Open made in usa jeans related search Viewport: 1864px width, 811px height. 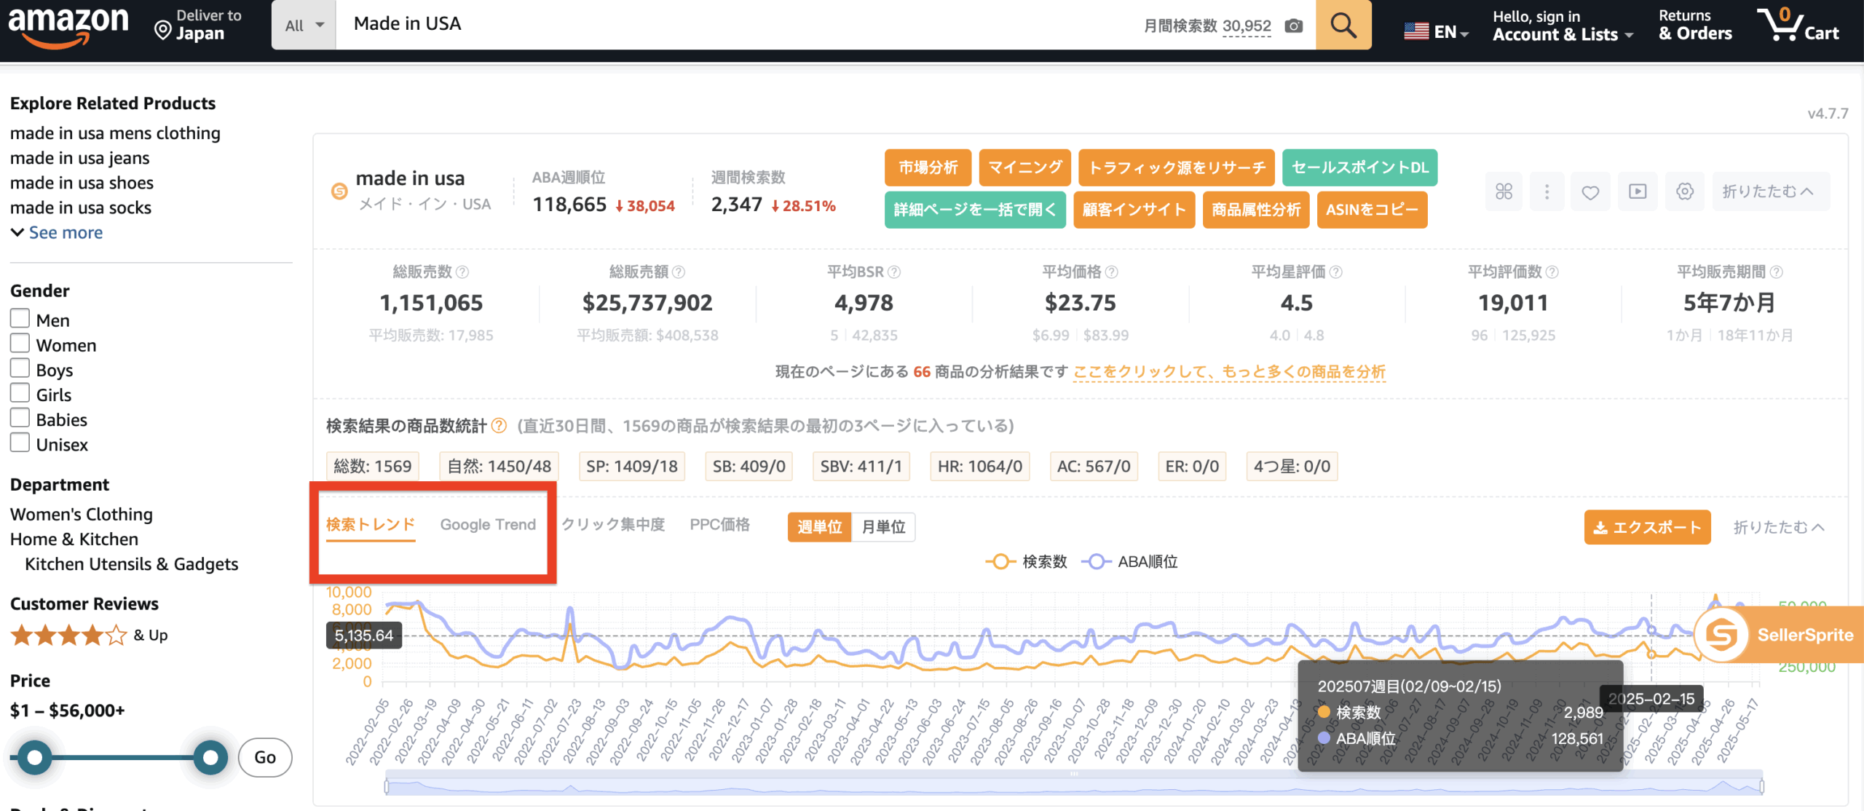[x=80, y=158]
